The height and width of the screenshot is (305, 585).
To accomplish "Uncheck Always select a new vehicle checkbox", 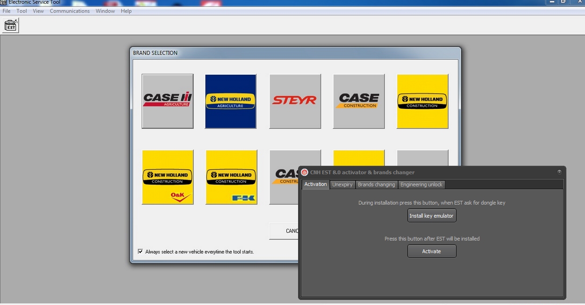I will coord(140,251).
